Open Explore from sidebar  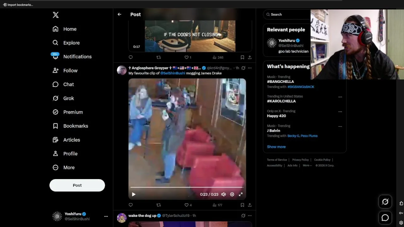click(x=66, y=43)
